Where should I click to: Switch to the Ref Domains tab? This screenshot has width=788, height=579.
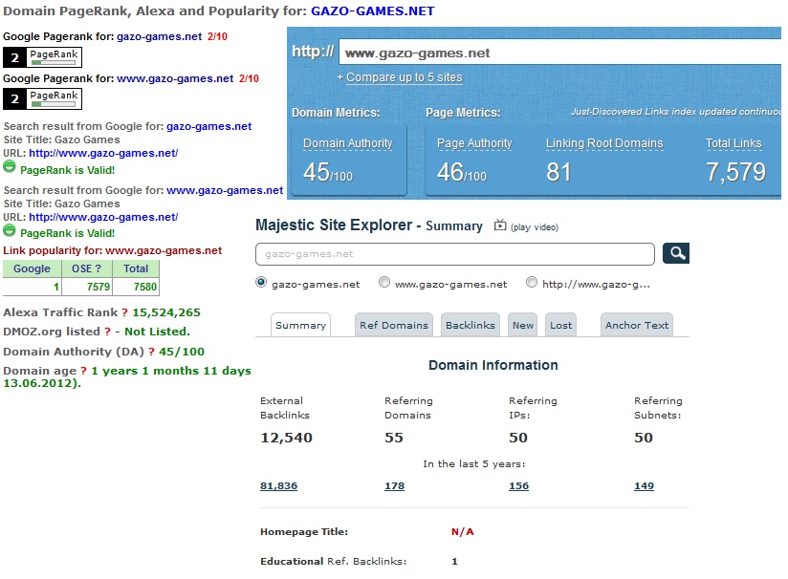click(x=393, y=325)
